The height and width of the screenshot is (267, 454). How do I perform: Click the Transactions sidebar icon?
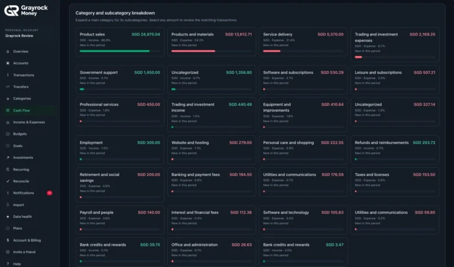[x=8, y=75]
